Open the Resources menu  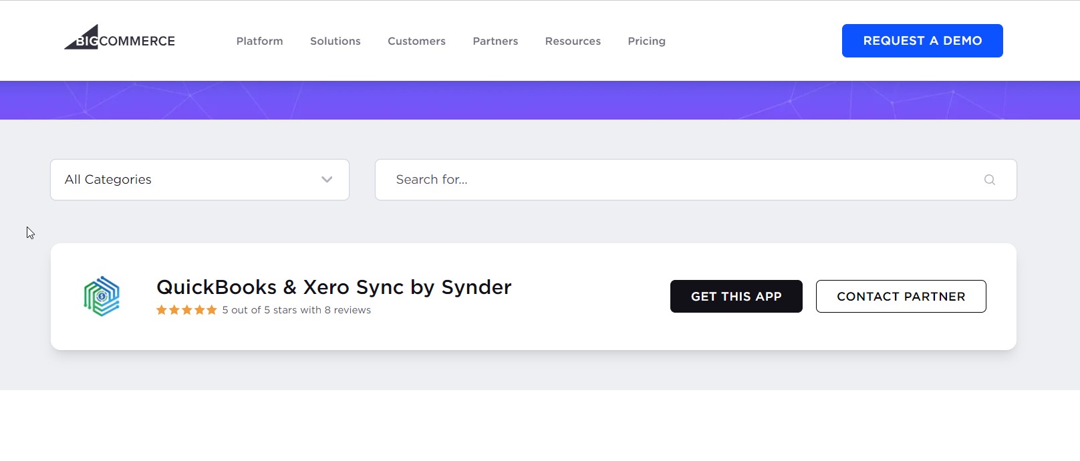[x=573, y=41]
